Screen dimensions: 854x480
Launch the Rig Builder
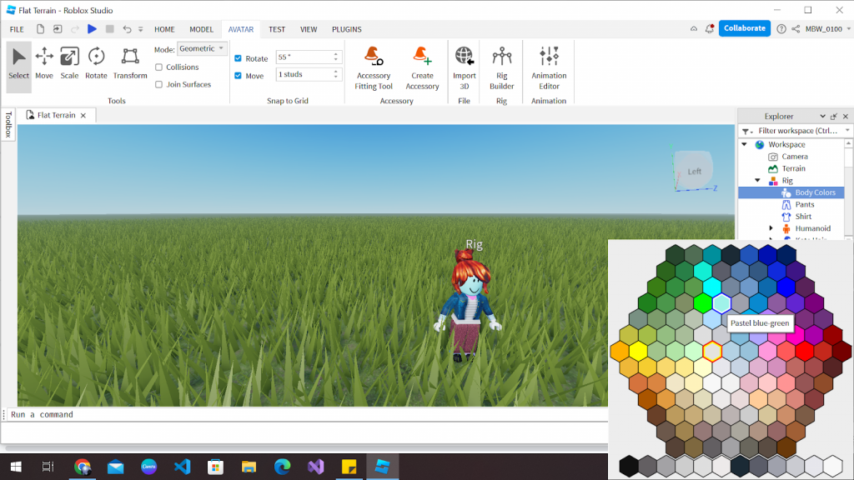(501, 67)
